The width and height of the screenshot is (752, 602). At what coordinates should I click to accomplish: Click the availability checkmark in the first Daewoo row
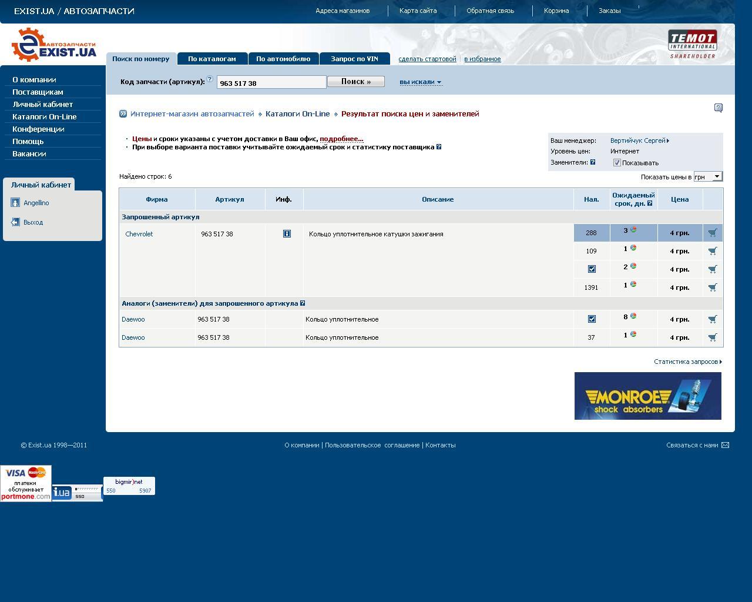(x=592, y=319)
